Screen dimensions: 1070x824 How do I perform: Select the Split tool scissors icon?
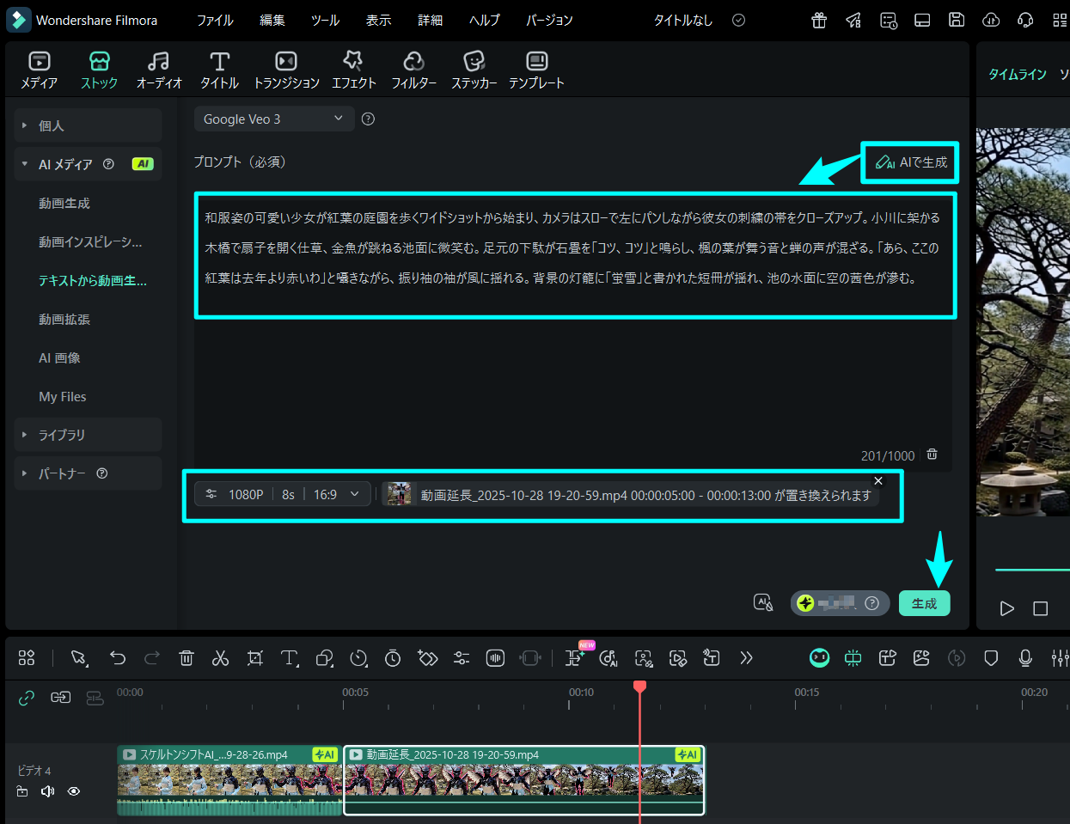220,657
